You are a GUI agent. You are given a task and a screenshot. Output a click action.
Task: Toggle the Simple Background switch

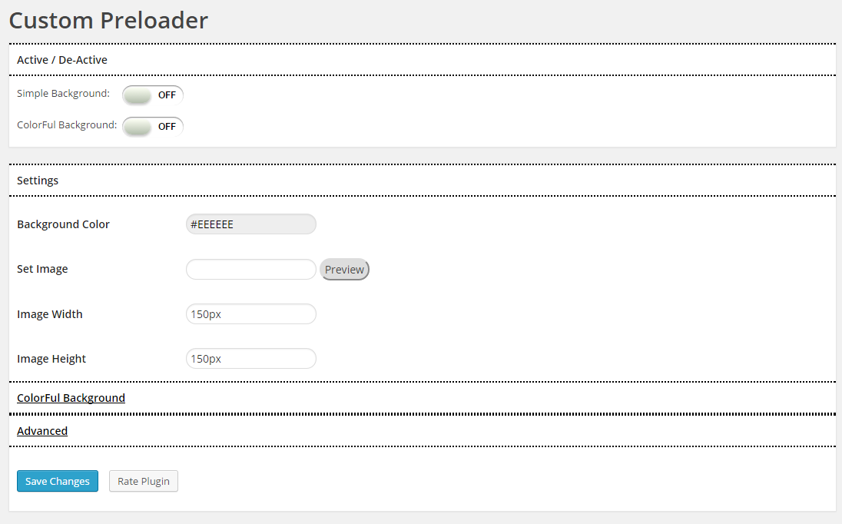click(153, 95)
